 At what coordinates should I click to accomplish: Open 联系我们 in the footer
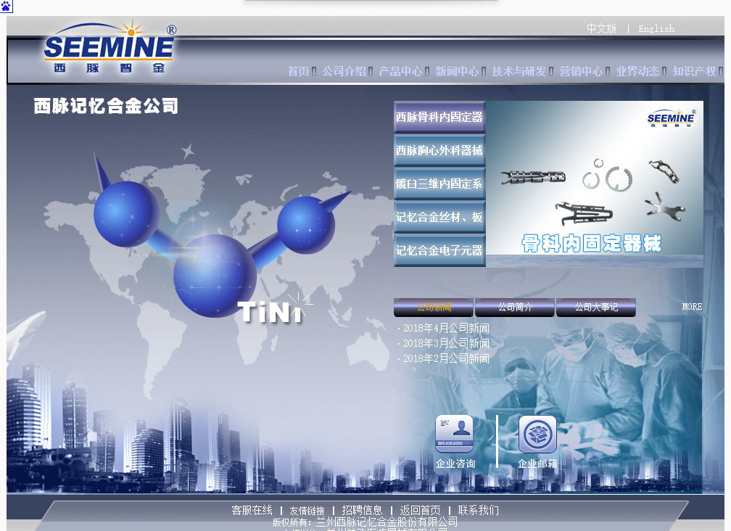click(x=479, y=510)
